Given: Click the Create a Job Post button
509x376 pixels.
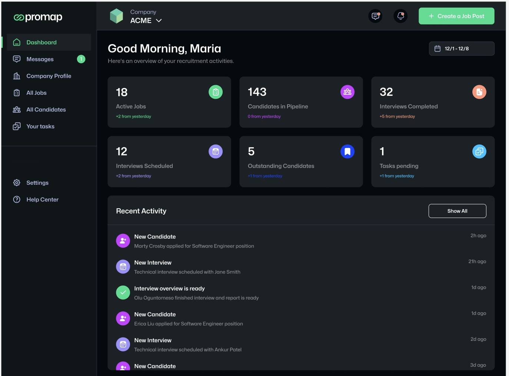Looking at the screenshot, I should [456, 16].
